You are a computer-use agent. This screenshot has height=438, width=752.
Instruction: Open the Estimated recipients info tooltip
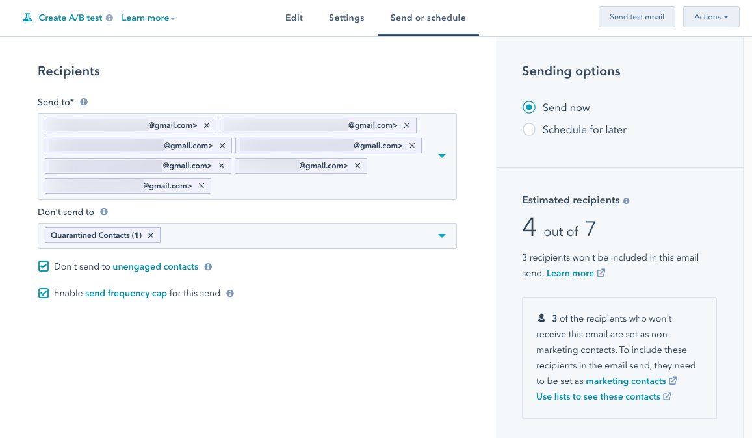626,200
